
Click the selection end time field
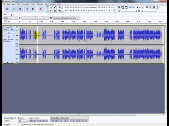pos(79,121)
